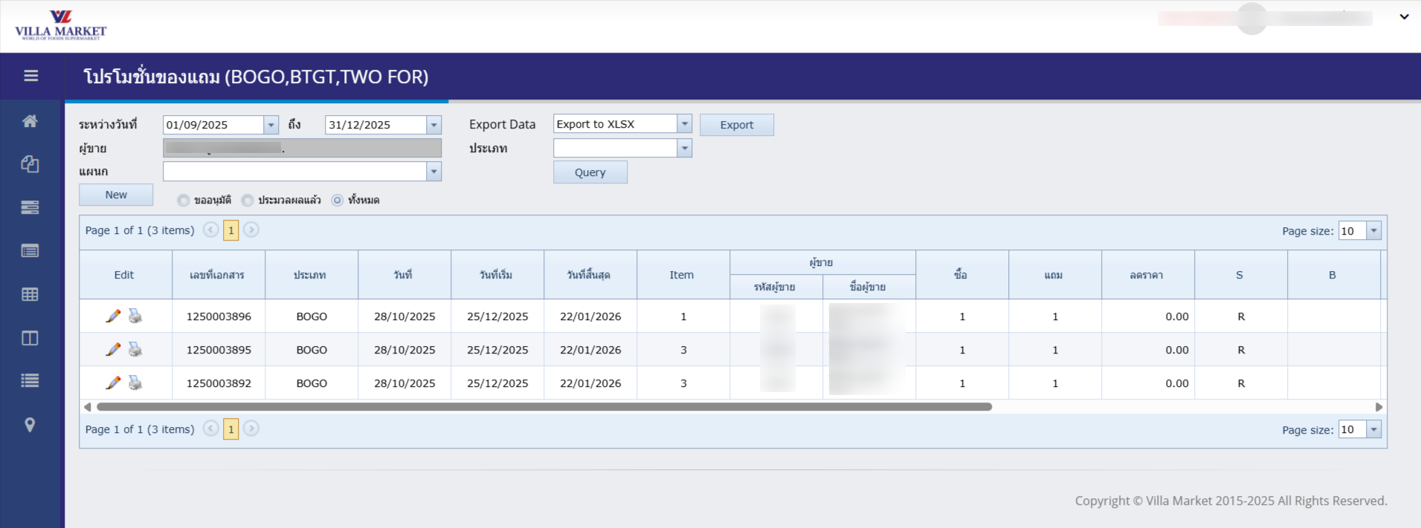The width and height of the screenshot is (1421, 528).
Task: Click the hamburger menu icon
Action: pyautogui.click(x=30, y=76)
